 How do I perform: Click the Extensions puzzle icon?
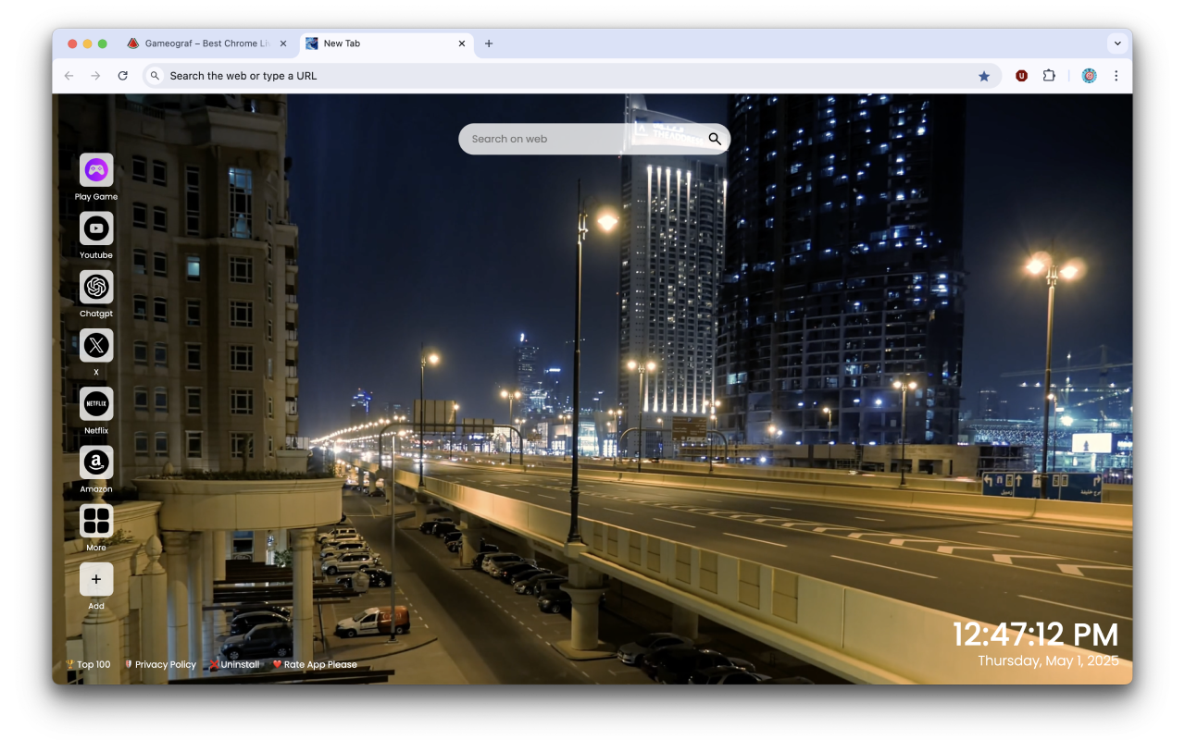pyautogui.click(x=1049, y=75)
